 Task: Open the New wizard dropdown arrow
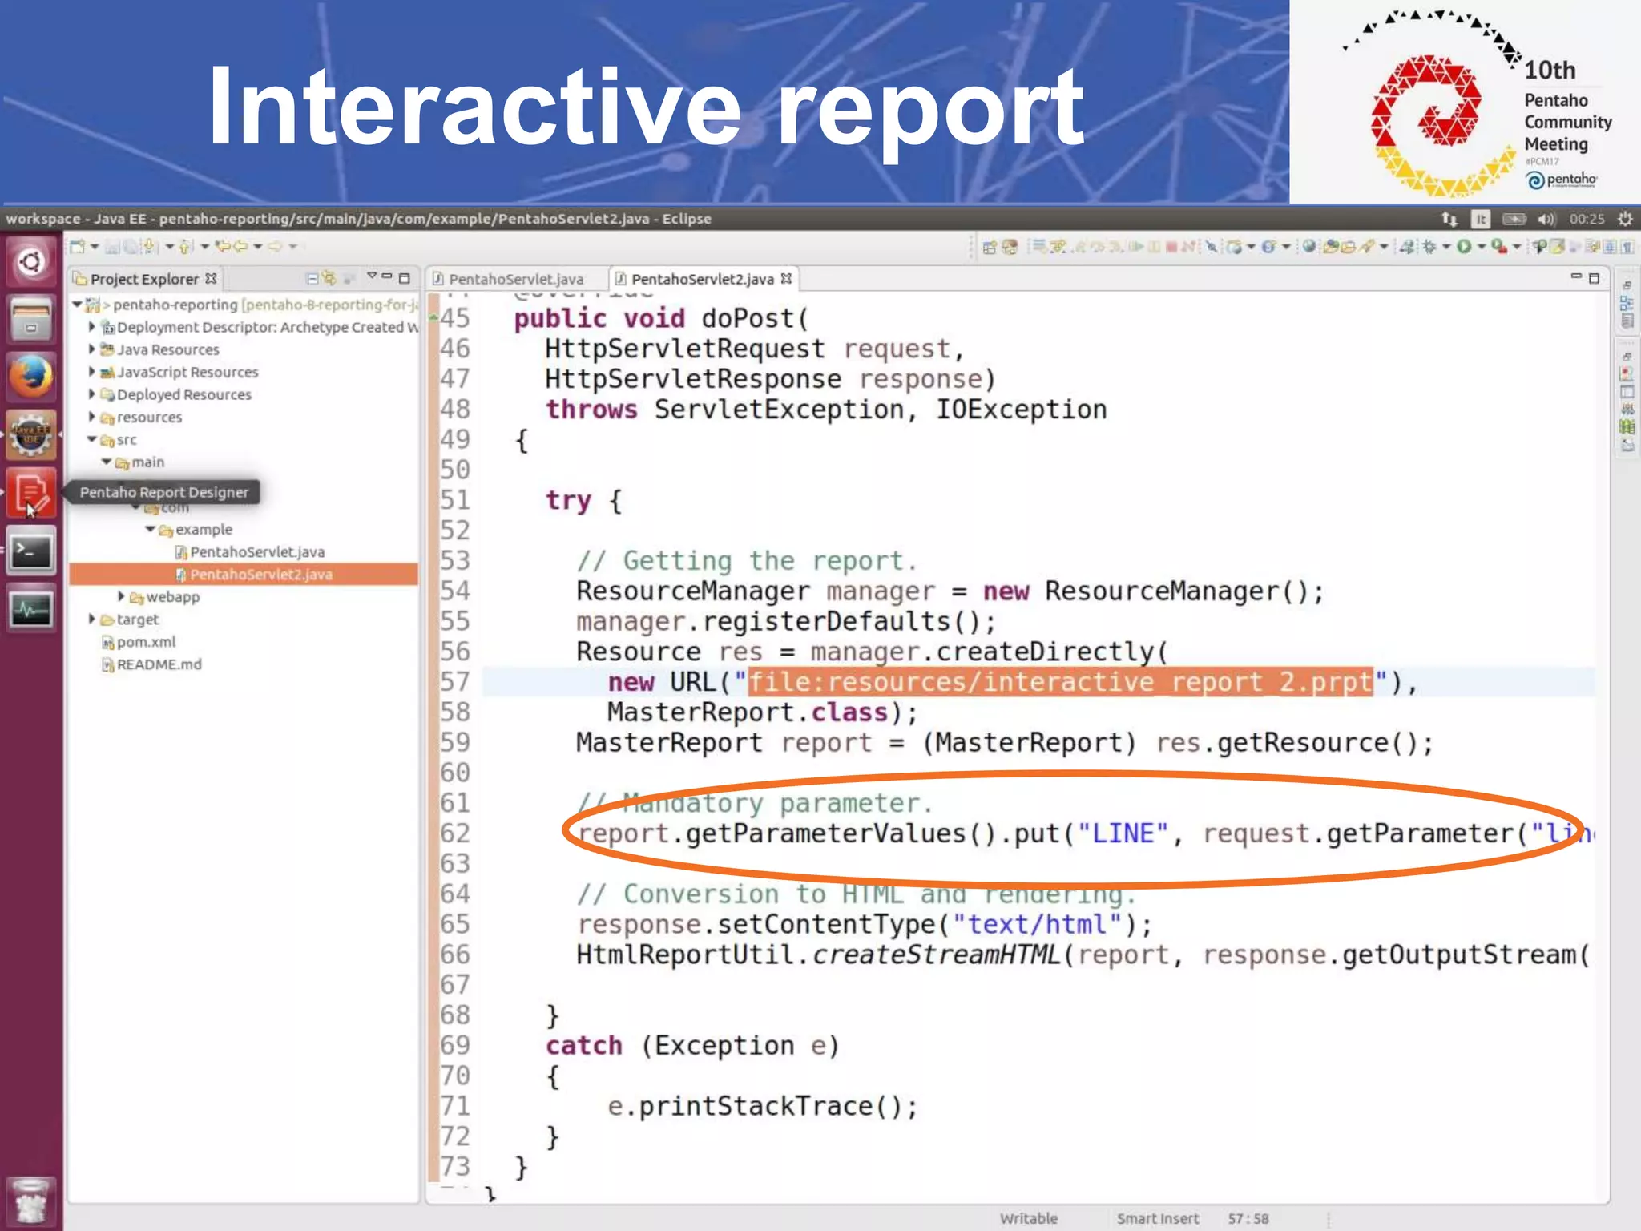point(95,246)
